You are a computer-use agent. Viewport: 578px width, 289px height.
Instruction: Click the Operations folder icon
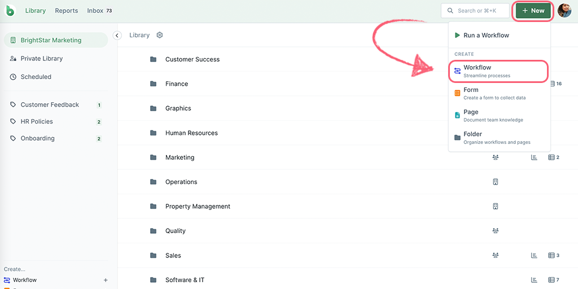click(x=154, y=182)
